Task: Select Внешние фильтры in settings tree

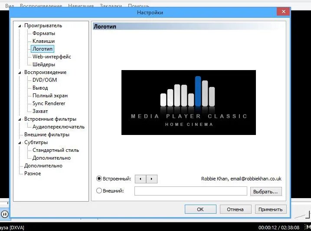Action: click(x=46, y=135)
